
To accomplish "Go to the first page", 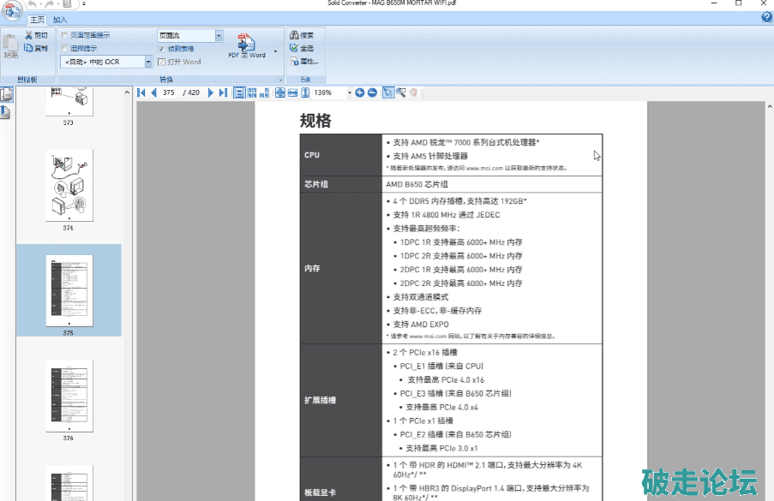I will point(141,92).
